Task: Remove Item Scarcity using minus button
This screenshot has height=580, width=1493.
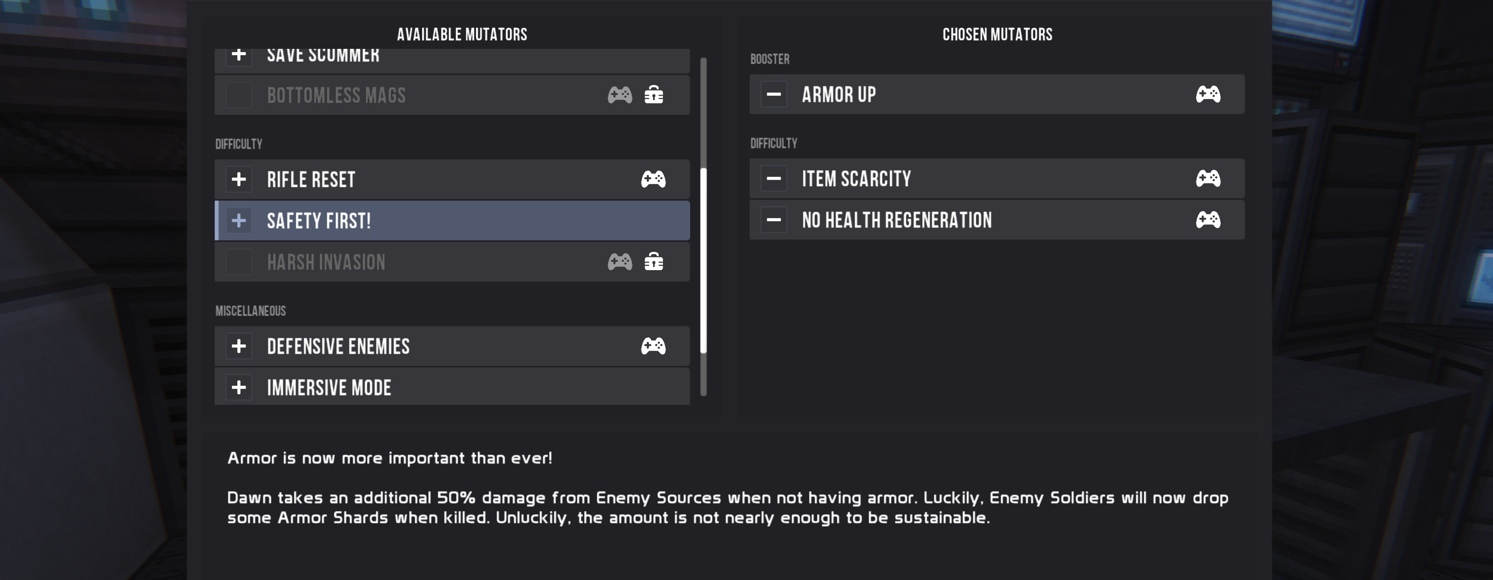Action: tap(774, 178)
